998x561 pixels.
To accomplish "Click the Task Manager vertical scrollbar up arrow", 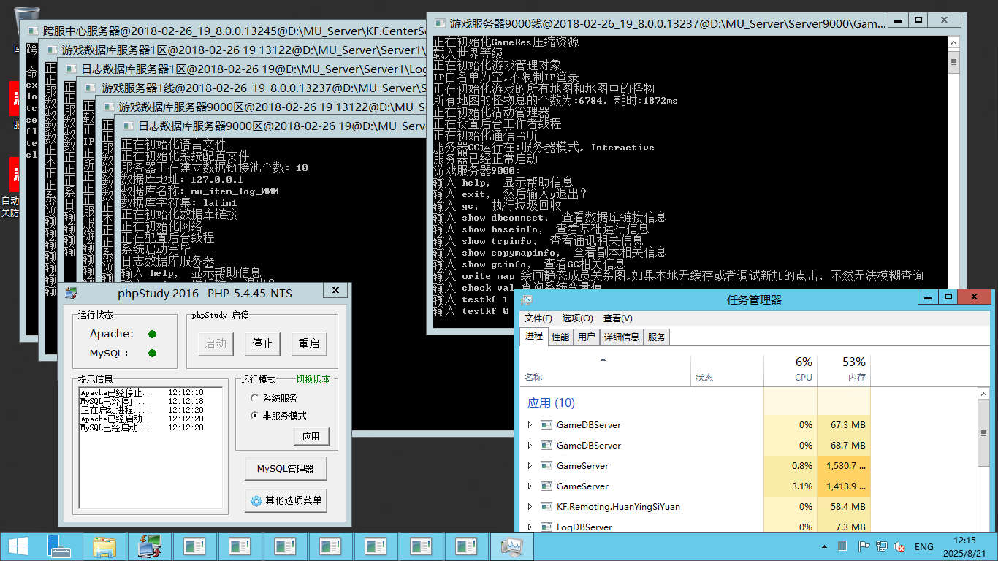I will coord(983,395).
